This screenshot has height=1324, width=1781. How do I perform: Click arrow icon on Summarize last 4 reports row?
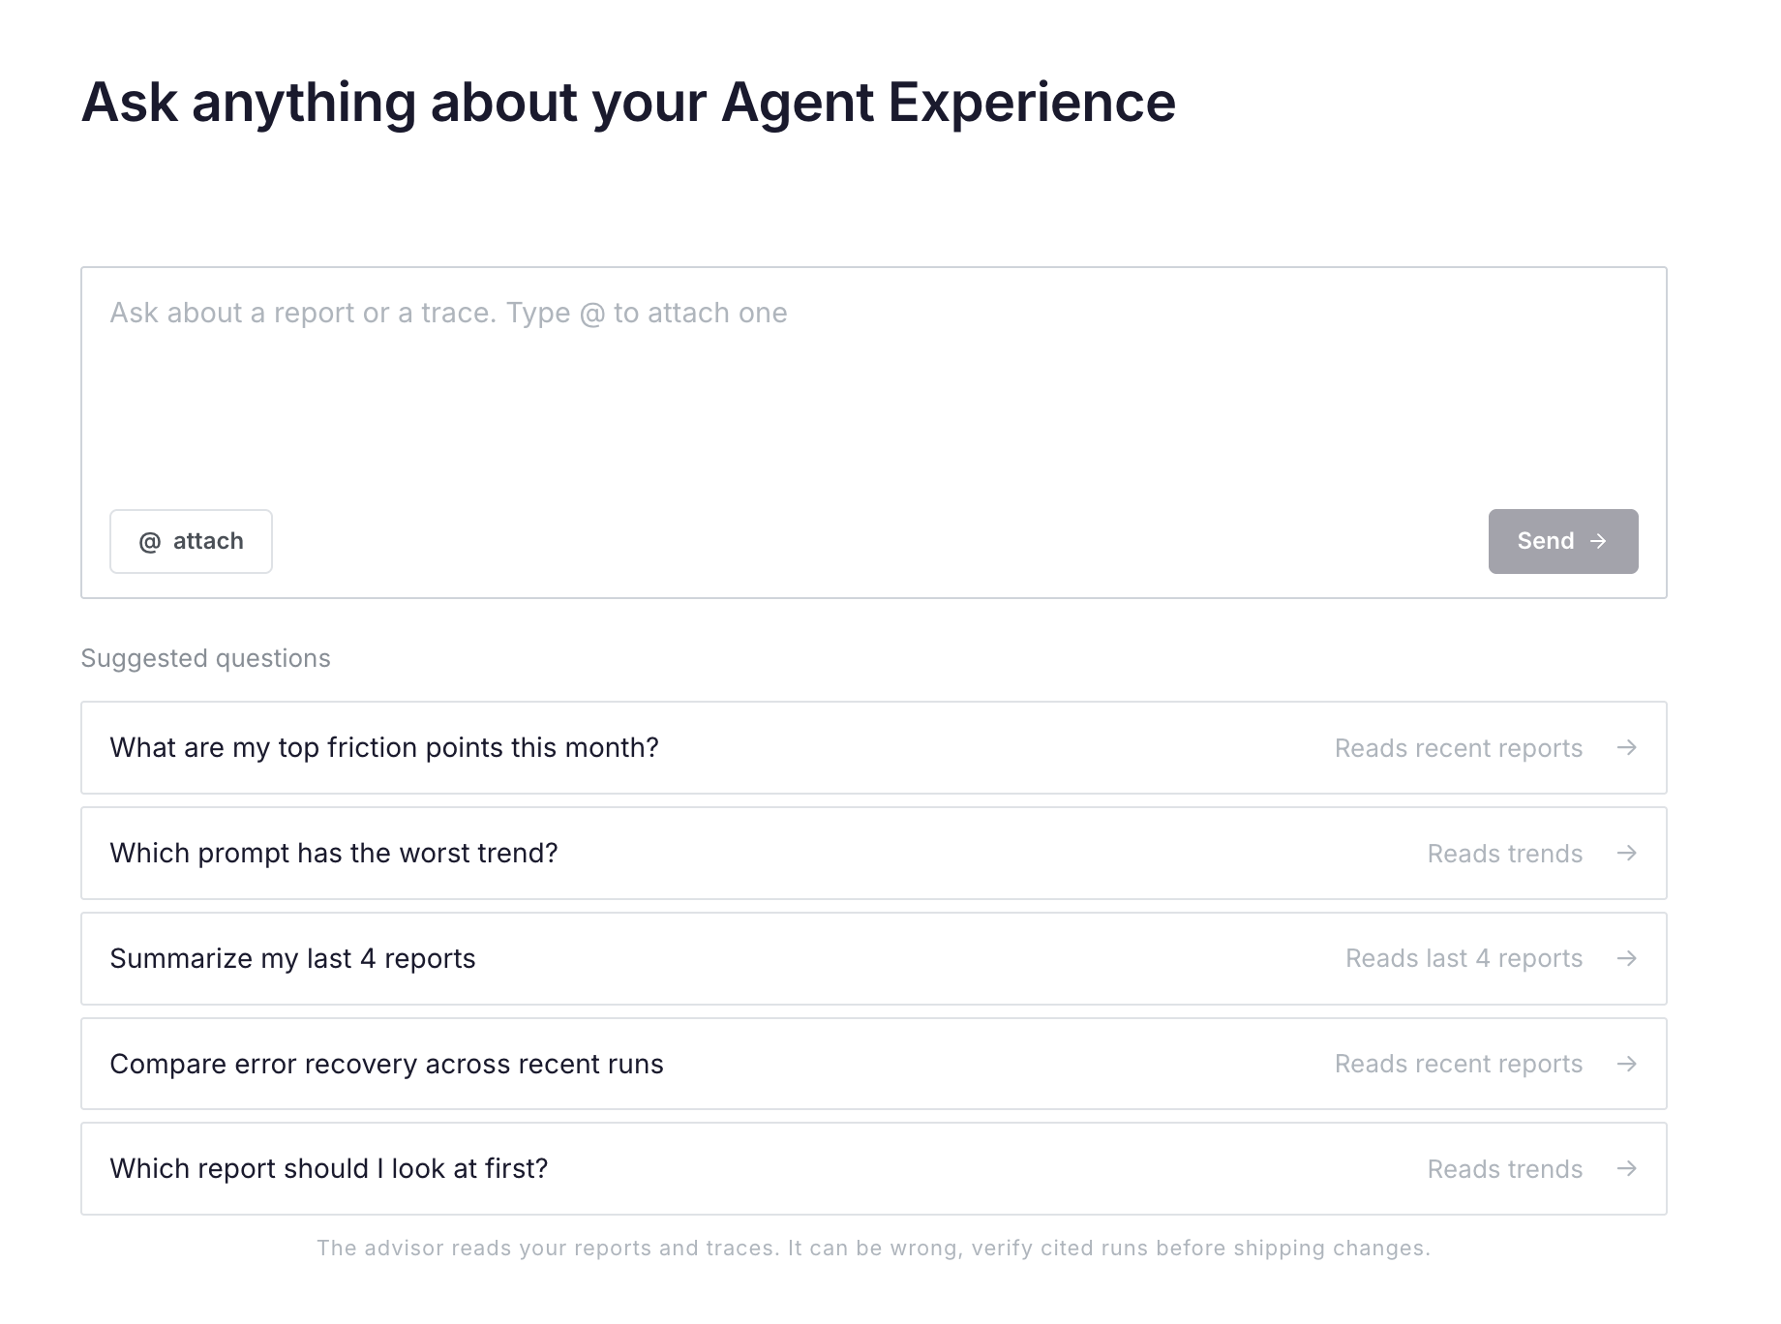[1627, 958]
